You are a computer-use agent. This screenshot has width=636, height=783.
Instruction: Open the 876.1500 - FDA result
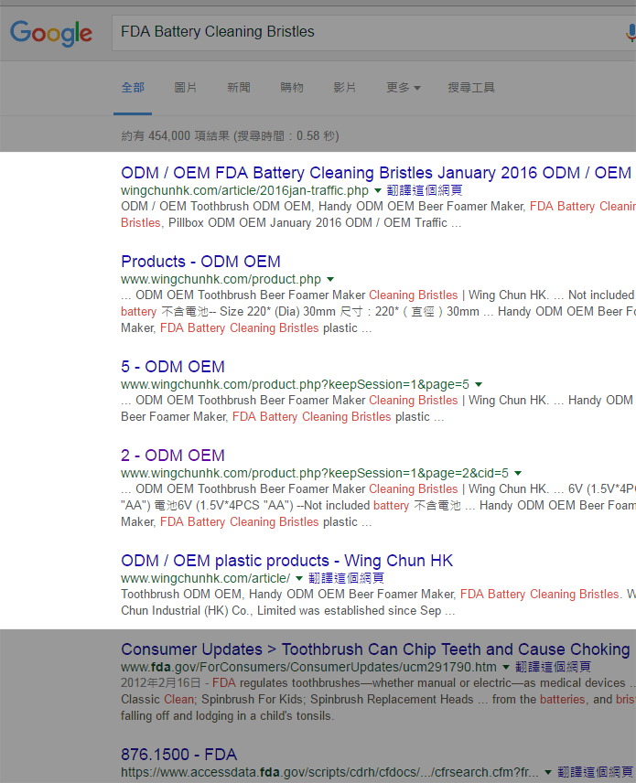(178, 755)
